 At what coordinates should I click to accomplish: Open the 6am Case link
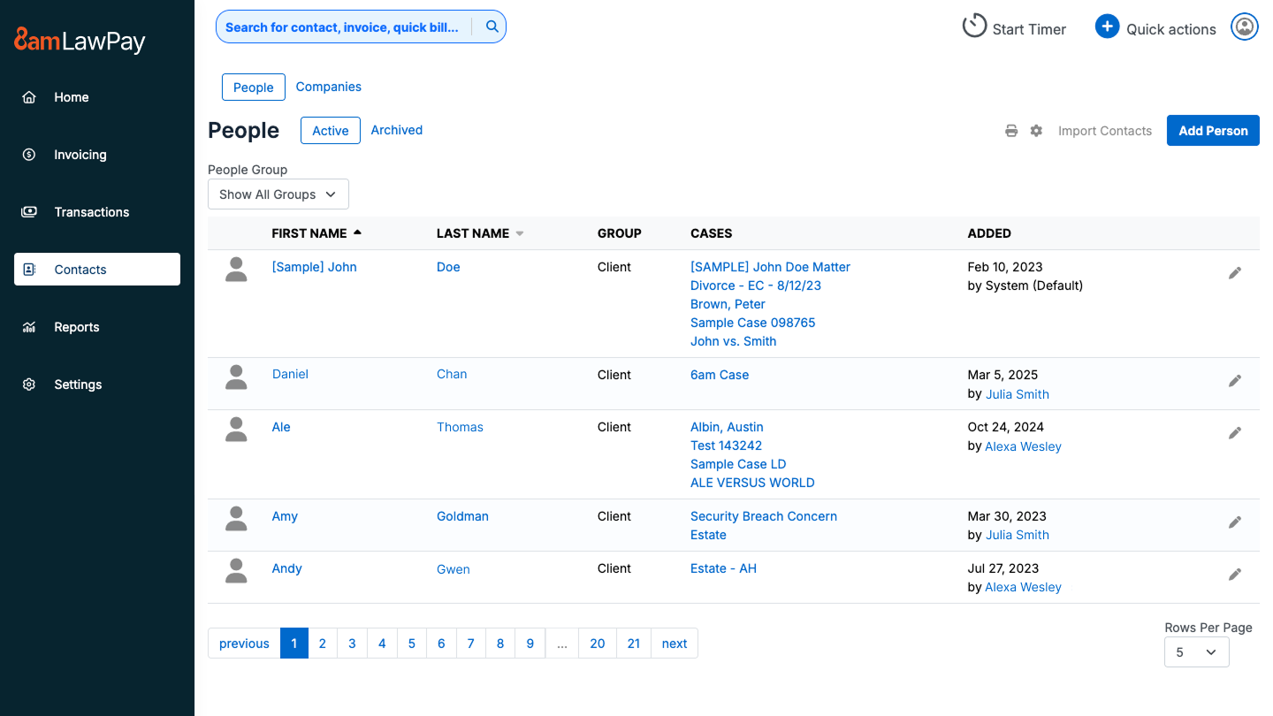[719, 374]
